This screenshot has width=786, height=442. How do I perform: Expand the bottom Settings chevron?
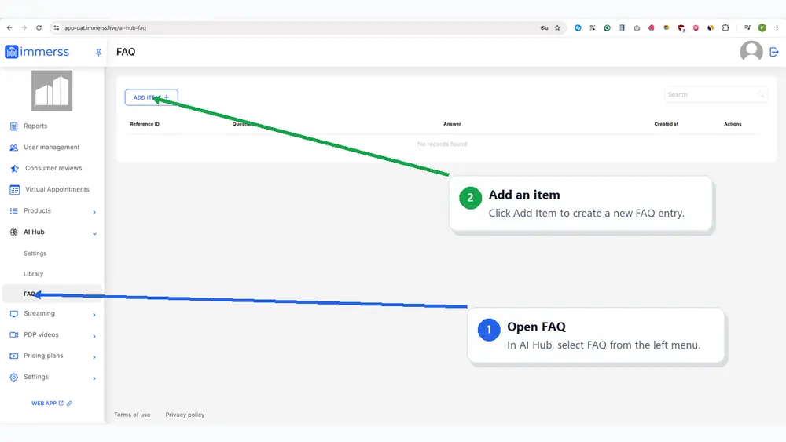94,378
